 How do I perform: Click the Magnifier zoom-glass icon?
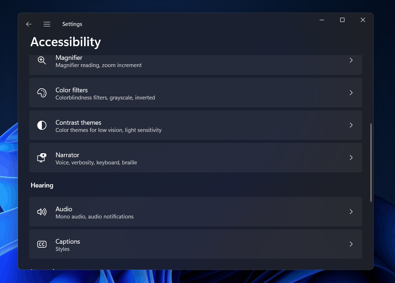tap(42, 61)
